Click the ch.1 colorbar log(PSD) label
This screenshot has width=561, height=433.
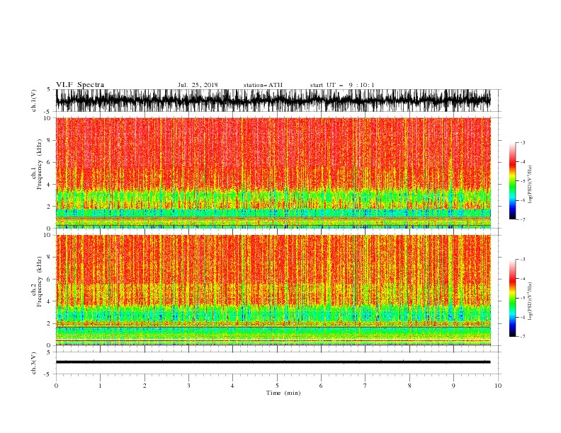(x=531, y=185)
